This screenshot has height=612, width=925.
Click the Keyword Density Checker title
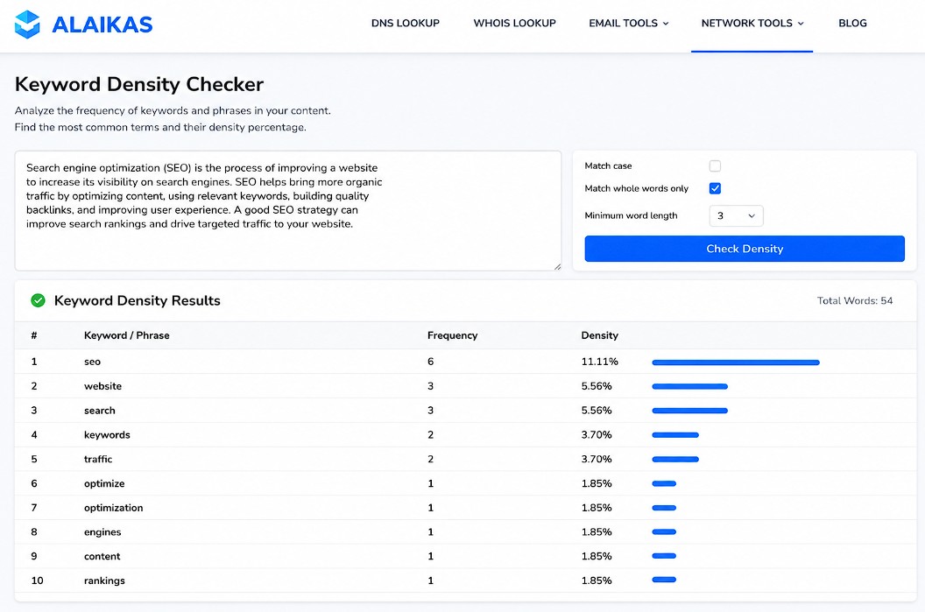[139, 84]
